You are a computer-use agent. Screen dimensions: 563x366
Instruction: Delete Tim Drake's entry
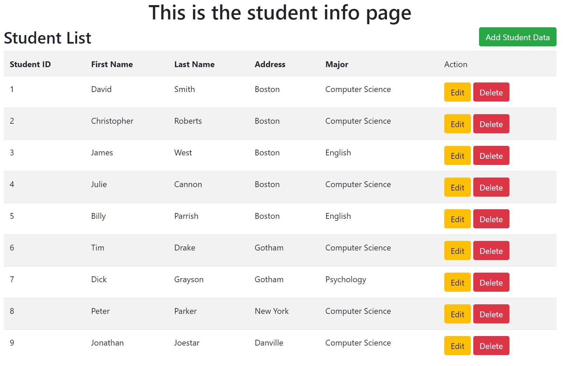(x=491, y=250)
